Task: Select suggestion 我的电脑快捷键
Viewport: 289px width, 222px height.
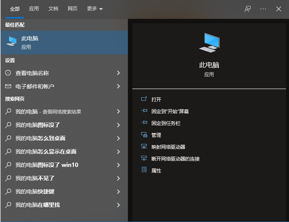Action: 64,191
